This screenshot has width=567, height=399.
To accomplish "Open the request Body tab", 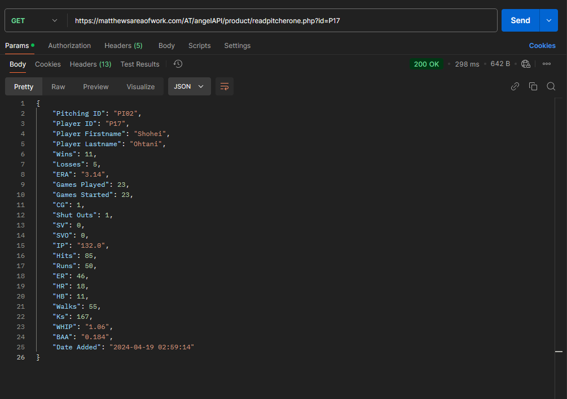I will (166, 46).
